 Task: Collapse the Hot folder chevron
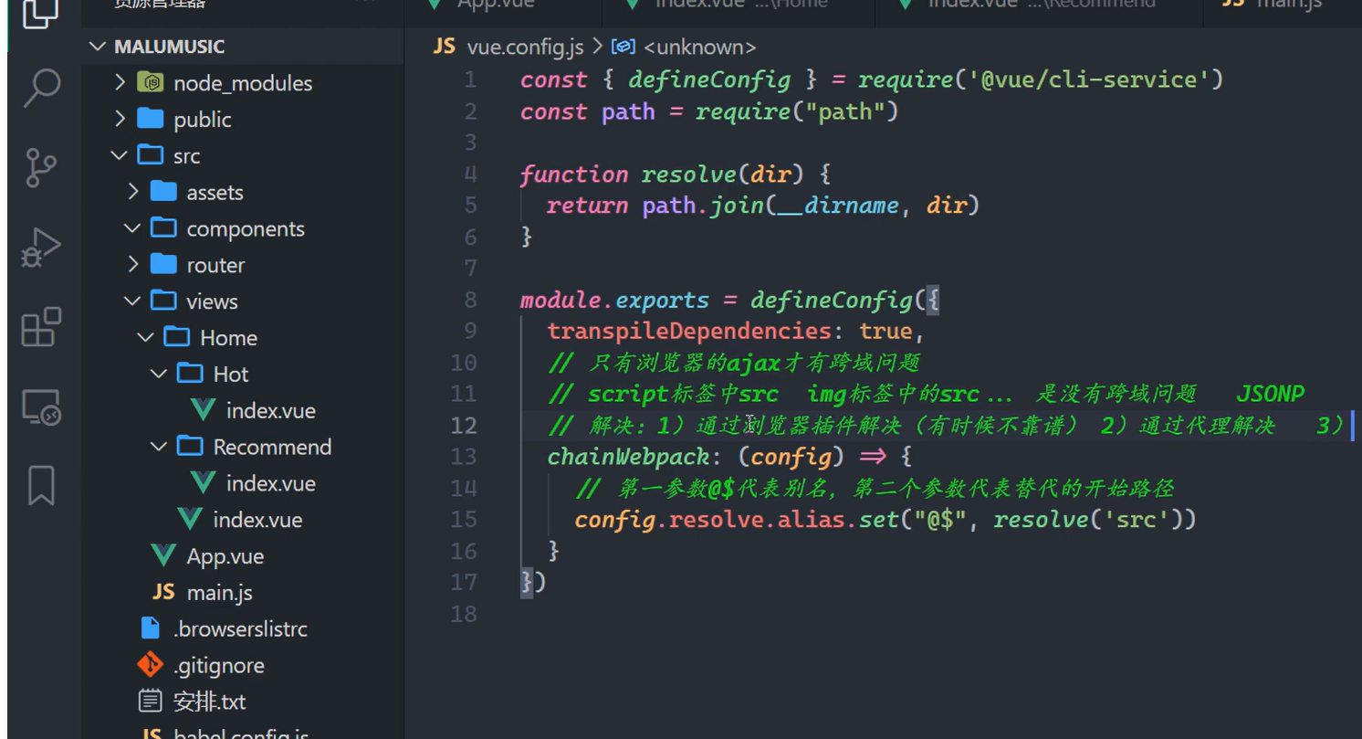[160, 374]
